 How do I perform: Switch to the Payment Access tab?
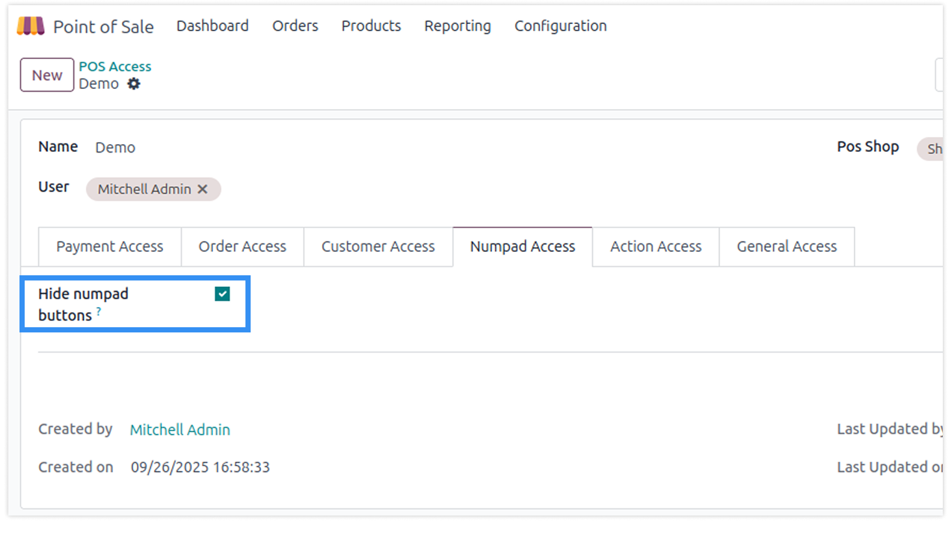[110, 247]
